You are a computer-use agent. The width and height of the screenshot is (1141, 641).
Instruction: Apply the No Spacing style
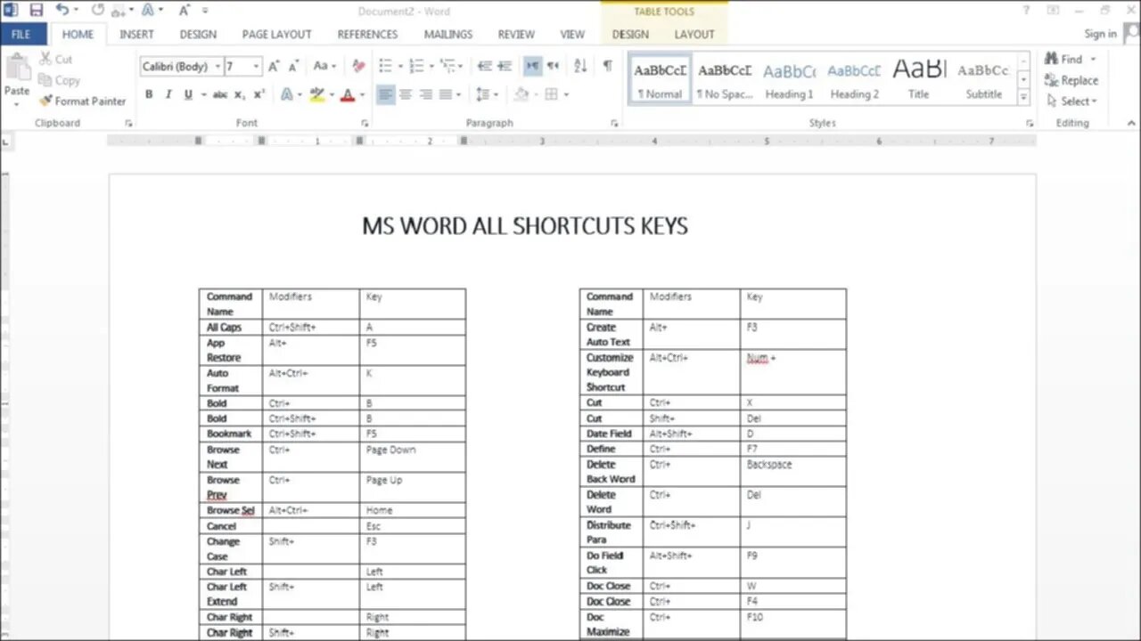pyautogui.click(x=725, y=79)
